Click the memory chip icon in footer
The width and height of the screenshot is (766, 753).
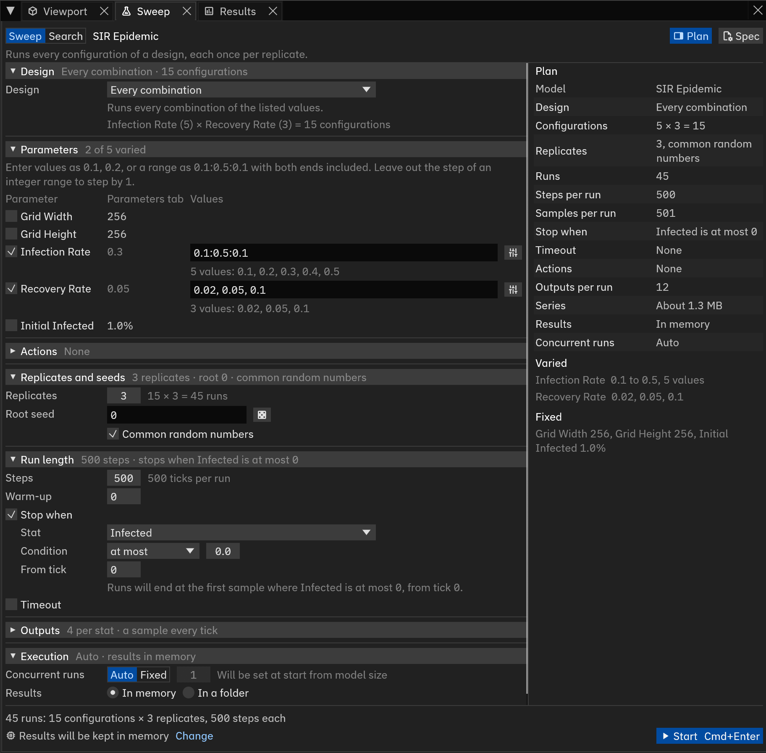click(11, 736)
